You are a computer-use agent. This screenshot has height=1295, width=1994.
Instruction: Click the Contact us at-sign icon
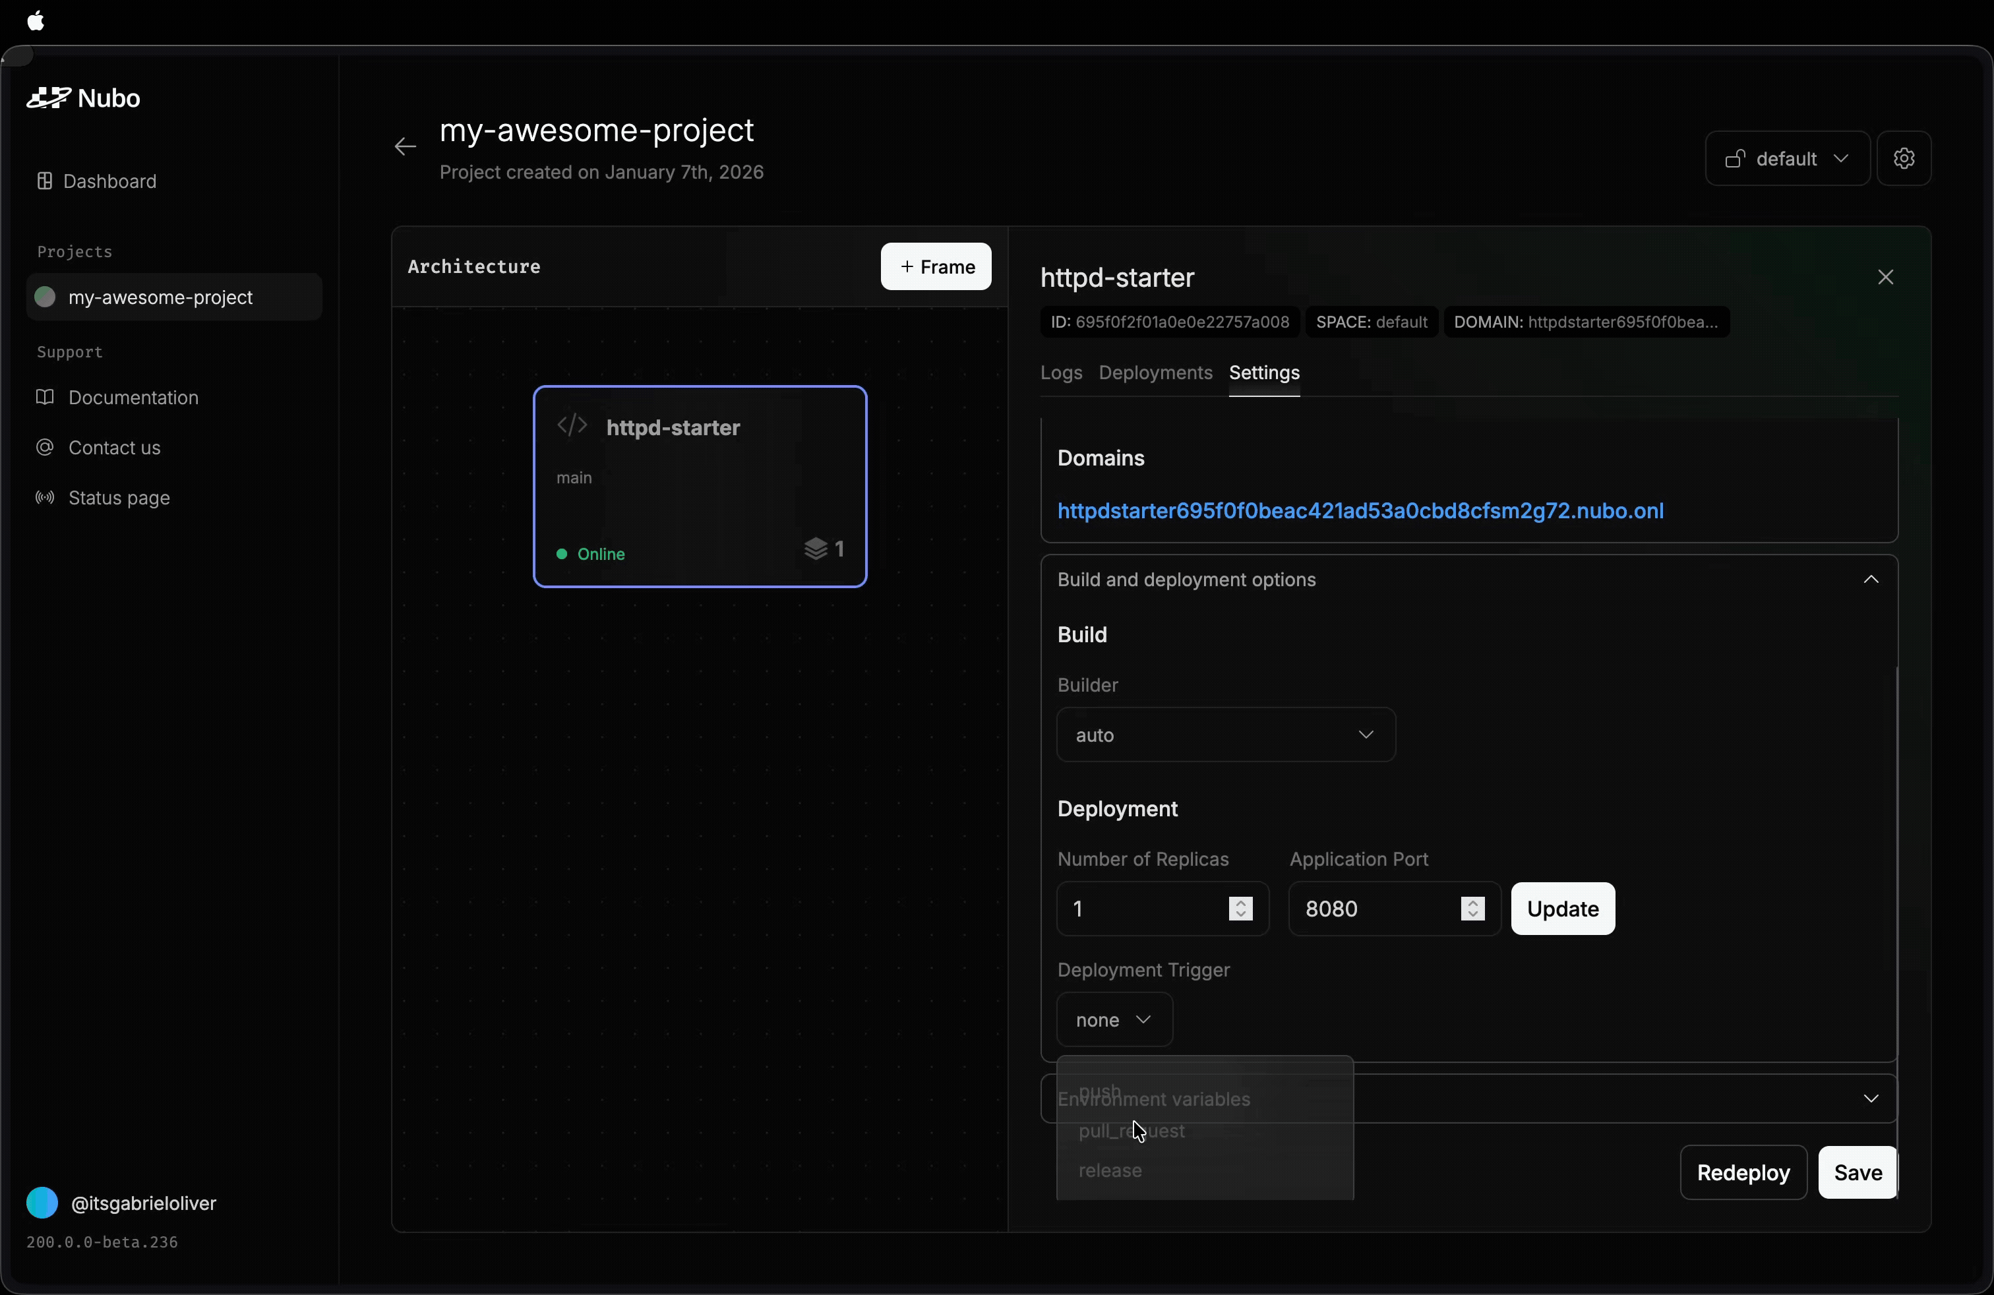pos(45,447)
